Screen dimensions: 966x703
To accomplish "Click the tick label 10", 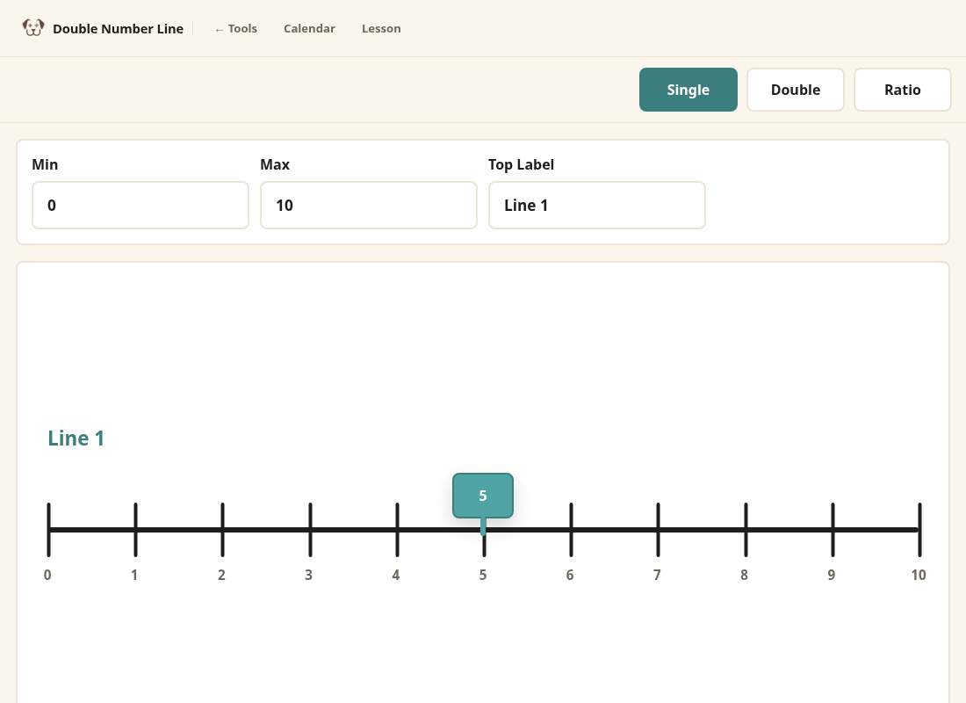I will (x=919, y=576).
